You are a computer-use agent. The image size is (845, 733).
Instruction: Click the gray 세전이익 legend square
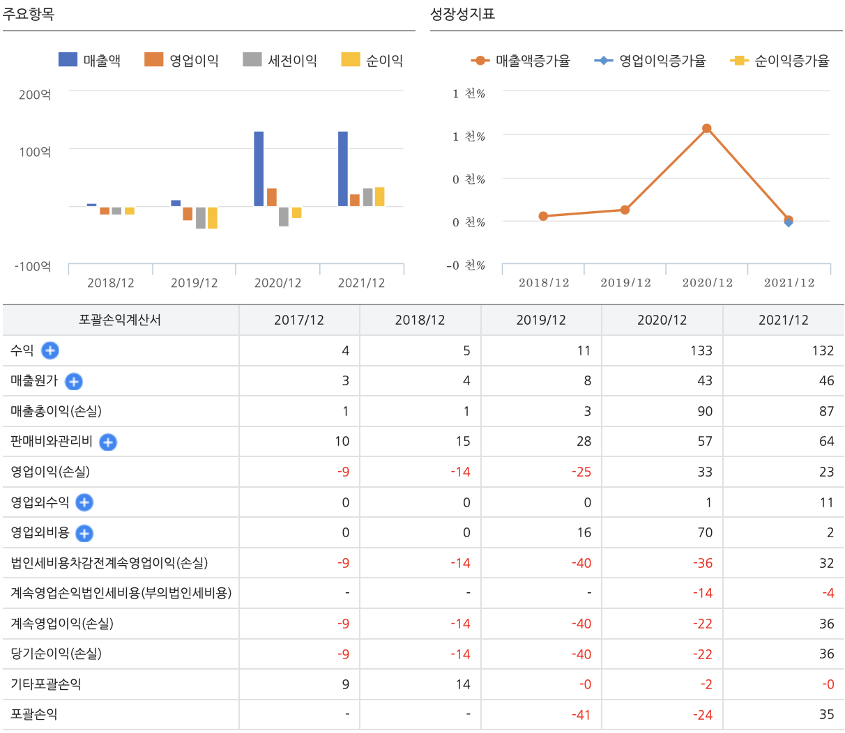[x=251, y=61]
